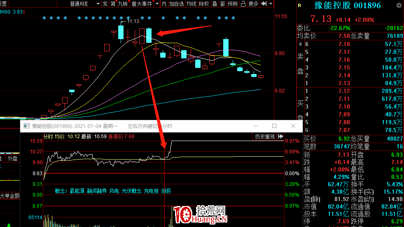404x227 pixels.
Task: Toggle the 简 simplified view button
Action: [x=113, y=4]
